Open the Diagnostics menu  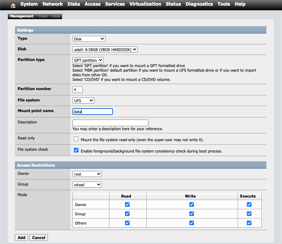pyautogui.click(x=199, y=4)
